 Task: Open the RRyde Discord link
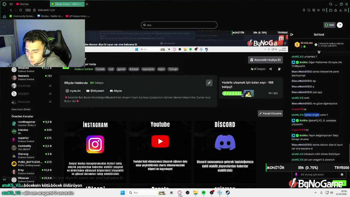pyautogui.click(x=116, y=91)
